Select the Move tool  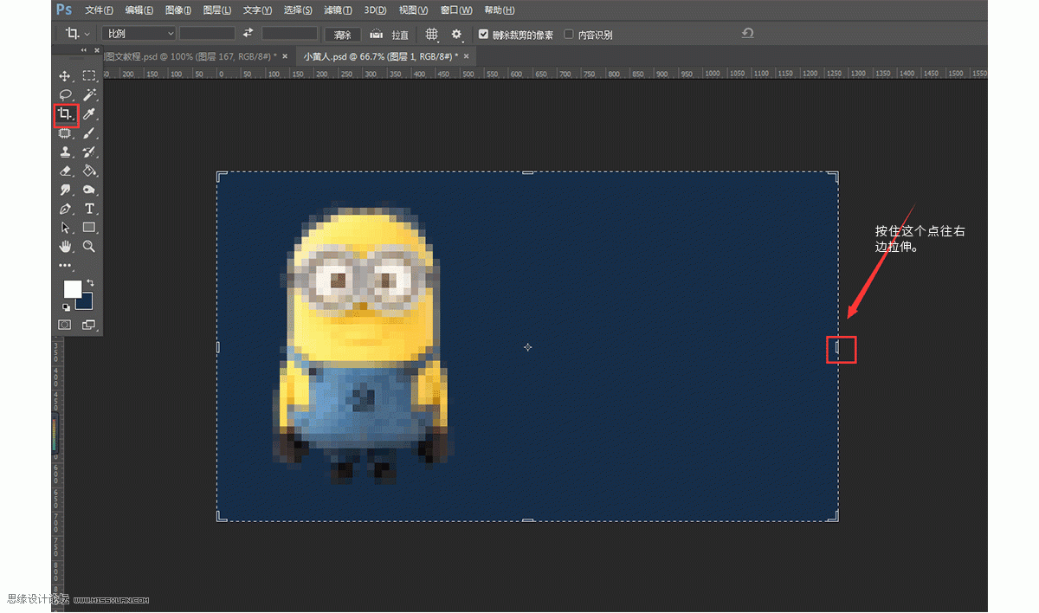(x=65, y=76)
